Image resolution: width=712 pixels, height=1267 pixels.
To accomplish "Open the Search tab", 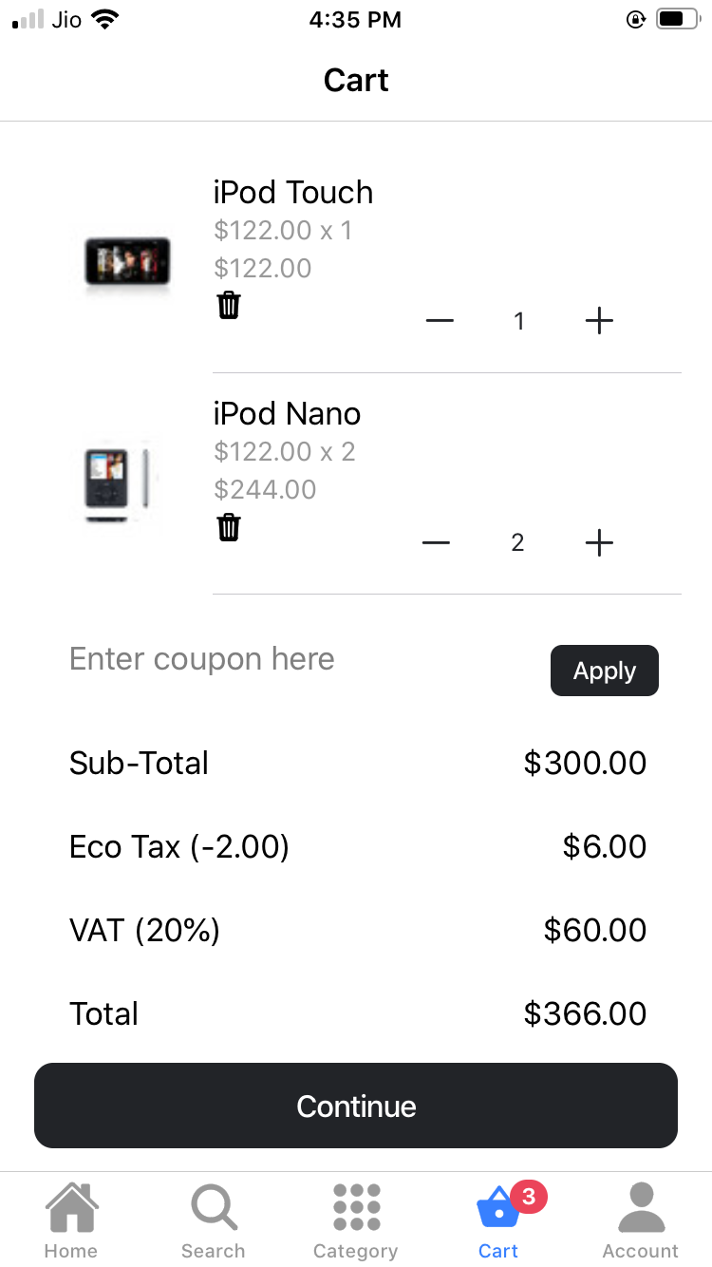I will 214,1220.
